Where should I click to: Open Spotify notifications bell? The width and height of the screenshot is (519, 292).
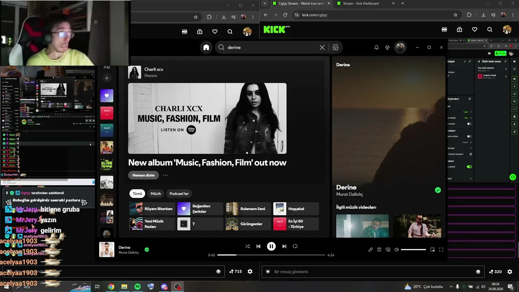[376, 47]
